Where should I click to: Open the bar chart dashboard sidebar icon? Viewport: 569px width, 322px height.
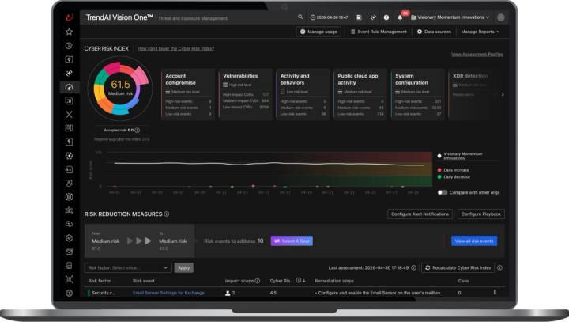69,100
